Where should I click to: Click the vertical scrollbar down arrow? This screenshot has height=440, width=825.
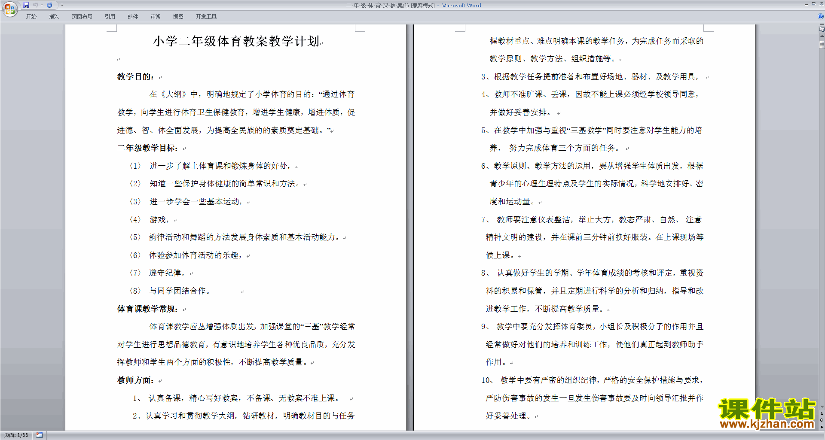(822, 407)
